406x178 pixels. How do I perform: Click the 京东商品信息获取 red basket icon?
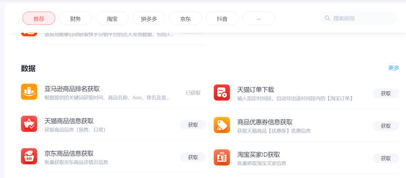(x=29, y=156)
